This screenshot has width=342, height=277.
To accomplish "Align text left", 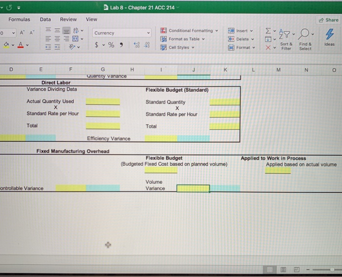I will click(48, 39).
